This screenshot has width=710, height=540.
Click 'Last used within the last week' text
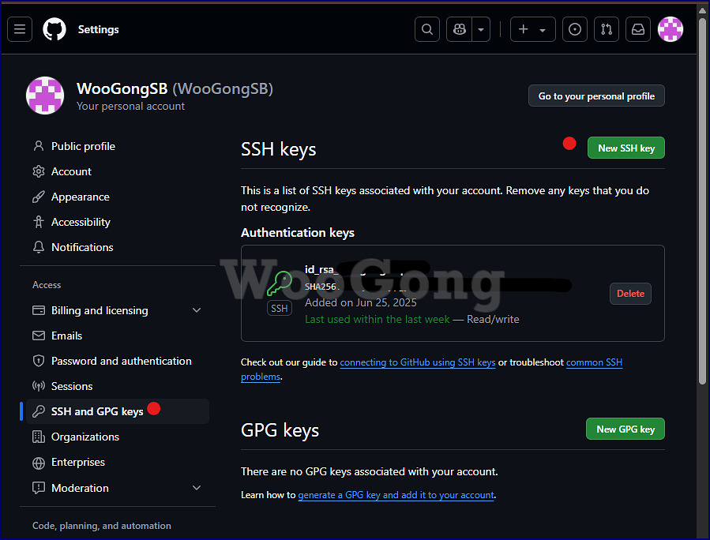point(378,320)
